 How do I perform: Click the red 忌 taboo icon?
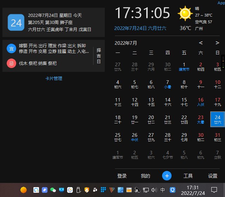11,63
